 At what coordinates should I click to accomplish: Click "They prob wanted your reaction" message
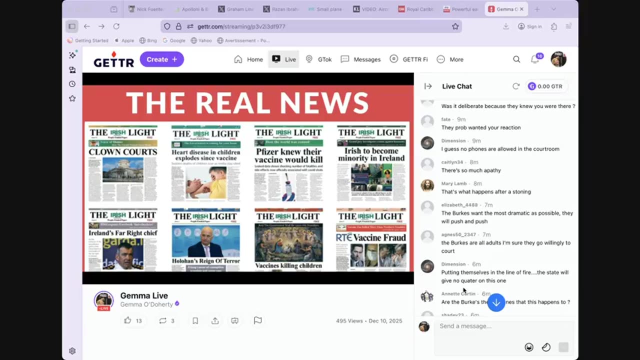(x=481, y=127)
